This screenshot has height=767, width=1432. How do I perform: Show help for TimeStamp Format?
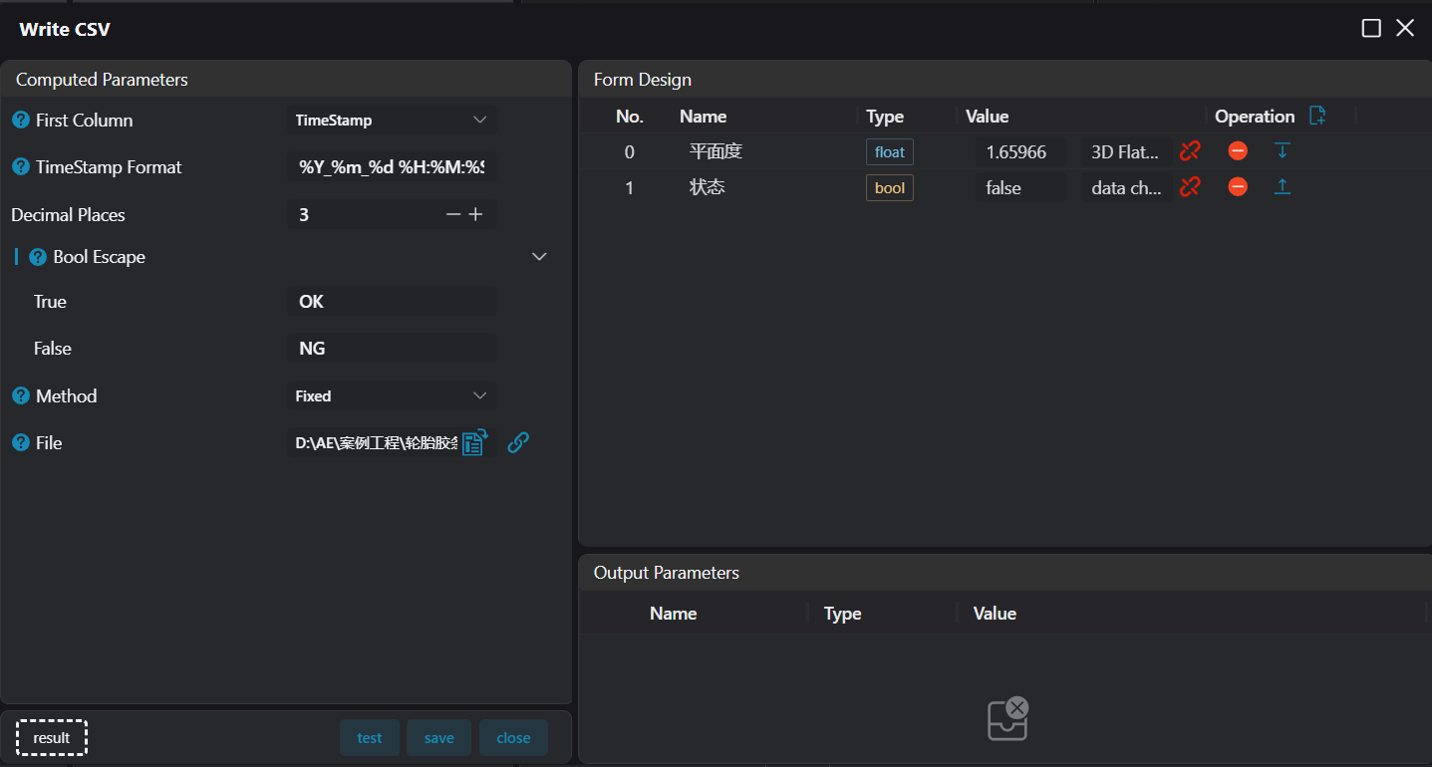21,167
